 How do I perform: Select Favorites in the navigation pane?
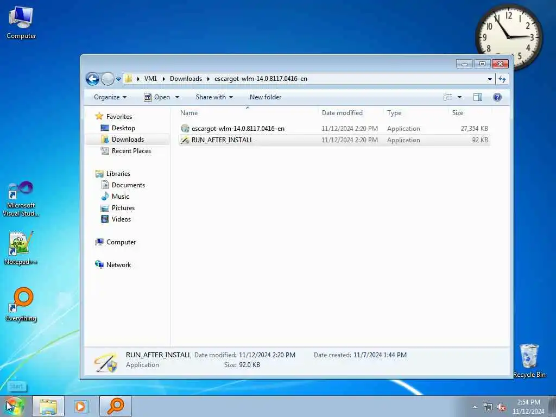pyautogui.click(x=119, y=117)
